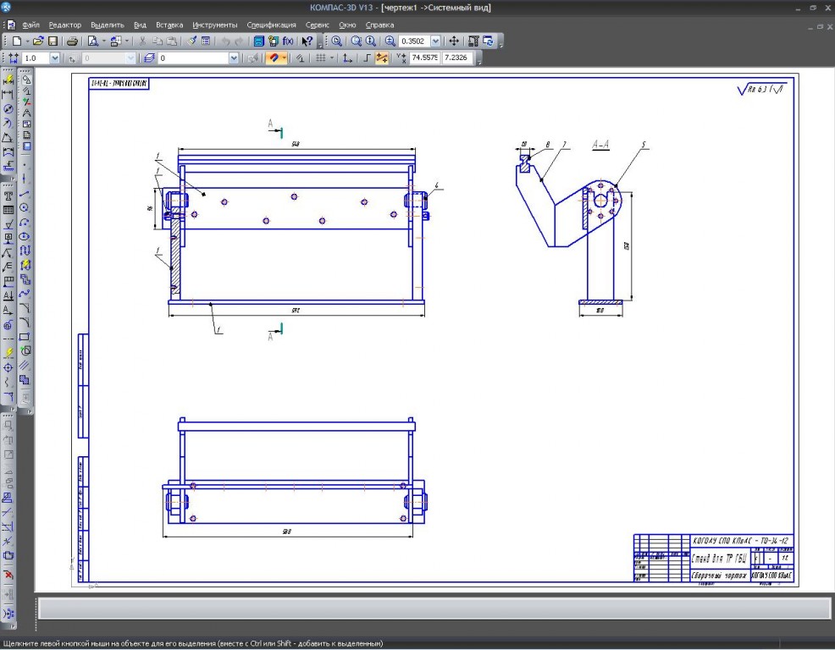Select the line segment drawing tool
This screenshot has height=650, width=835.
coord(25,194)
